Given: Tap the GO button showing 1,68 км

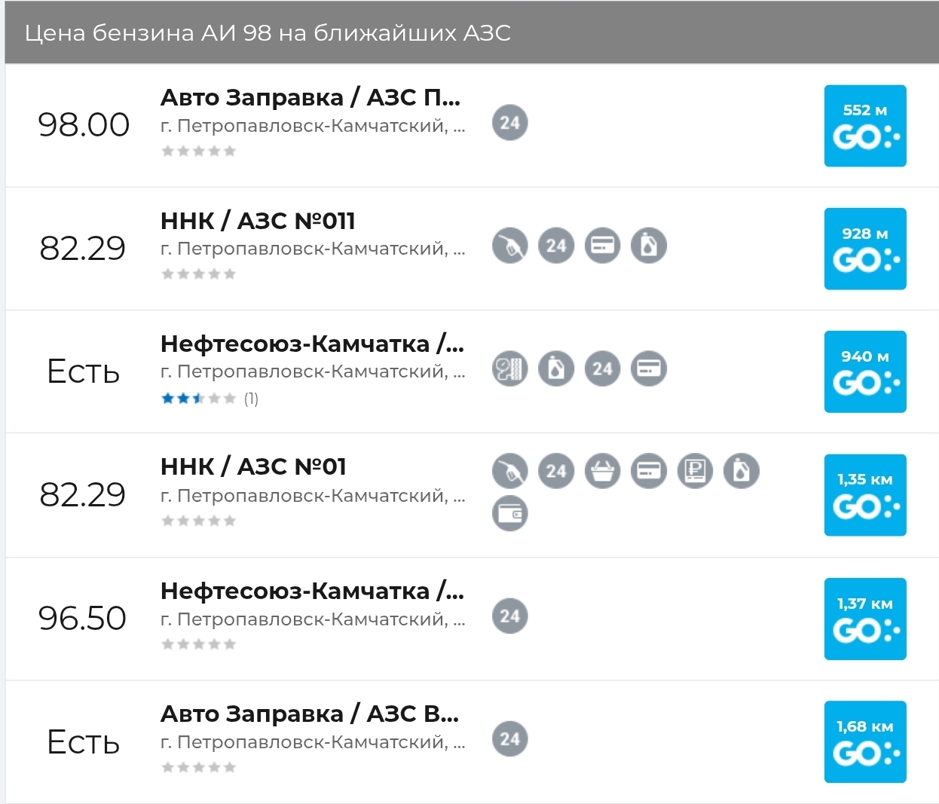Looking at the screenshot, I should [x=865, y=741].
